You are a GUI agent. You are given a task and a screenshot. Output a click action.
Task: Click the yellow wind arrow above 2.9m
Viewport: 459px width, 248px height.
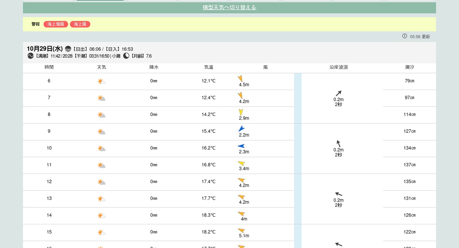241,112
